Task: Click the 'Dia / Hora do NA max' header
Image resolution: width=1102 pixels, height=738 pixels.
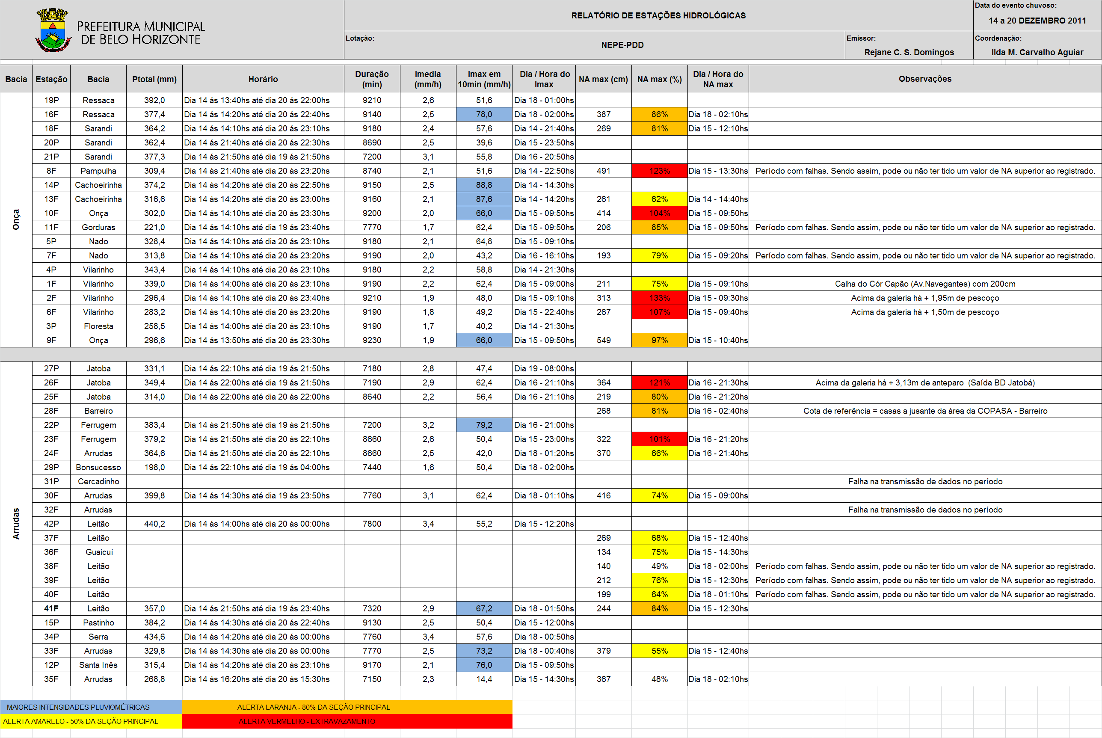Action: click(x=718, y=79)
